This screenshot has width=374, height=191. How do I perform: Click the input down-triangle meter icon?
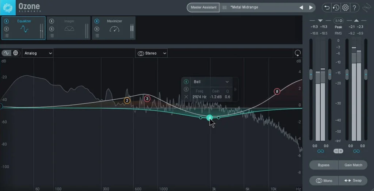click(x=320, y=20)
